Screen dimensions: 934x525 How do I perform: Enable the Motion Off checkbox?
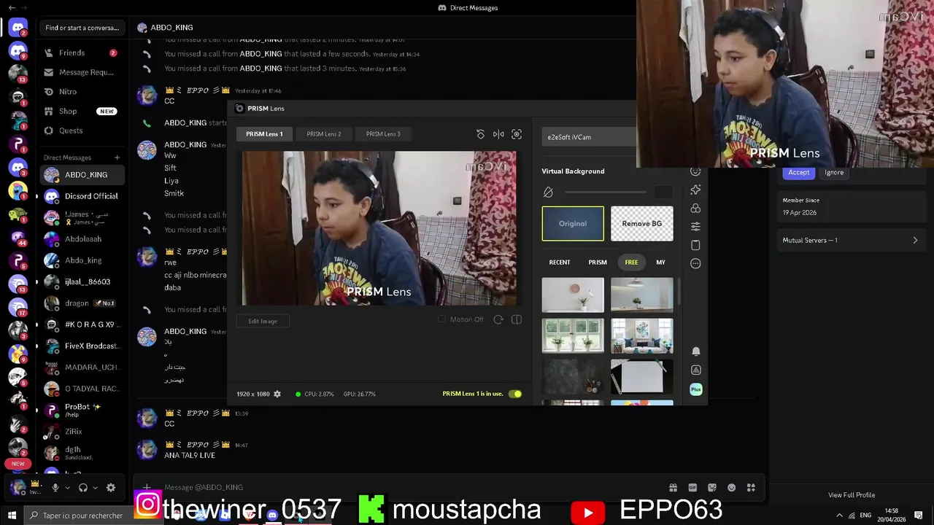pos(441,319)
